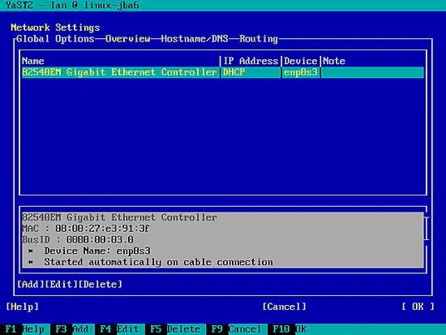Click F3 Add in function key bar
446x335 pixels.
pyautogui.click(x=72, y=329)
